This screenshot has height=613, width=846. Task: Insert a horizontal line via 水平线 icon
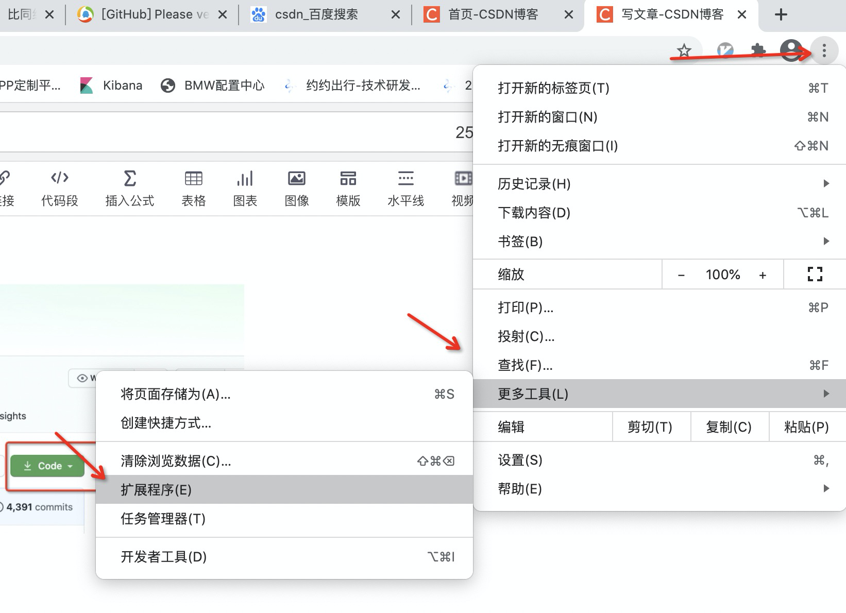[405, 188]
